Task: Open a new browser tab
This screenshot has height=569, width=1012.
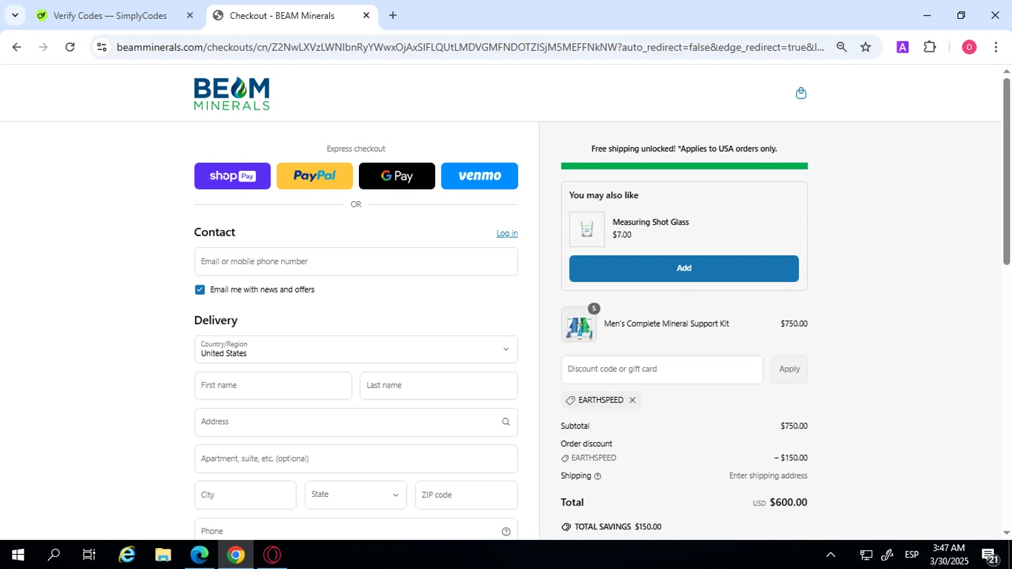Action: (x=393, y=16)
